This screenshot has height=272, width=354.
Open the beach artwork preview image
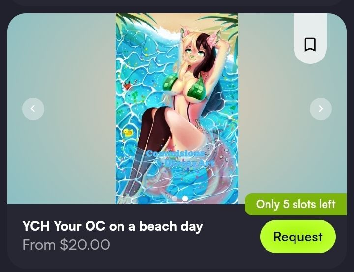[x=177, y=108]
